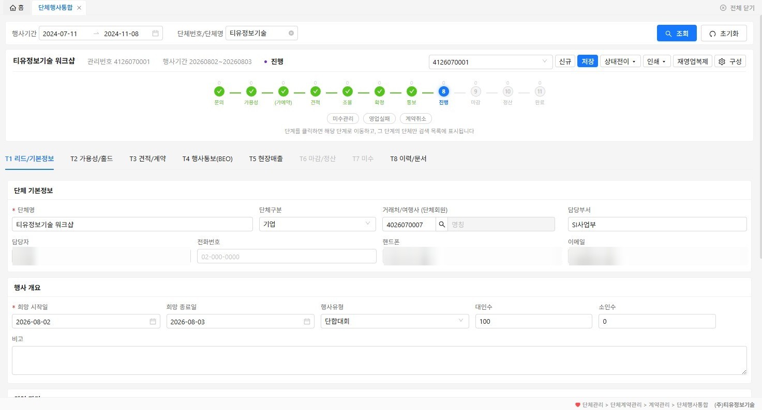This screenshot has width=762, height=410.
Task: Click the 재영업복제 button
Action: (693, 61)
